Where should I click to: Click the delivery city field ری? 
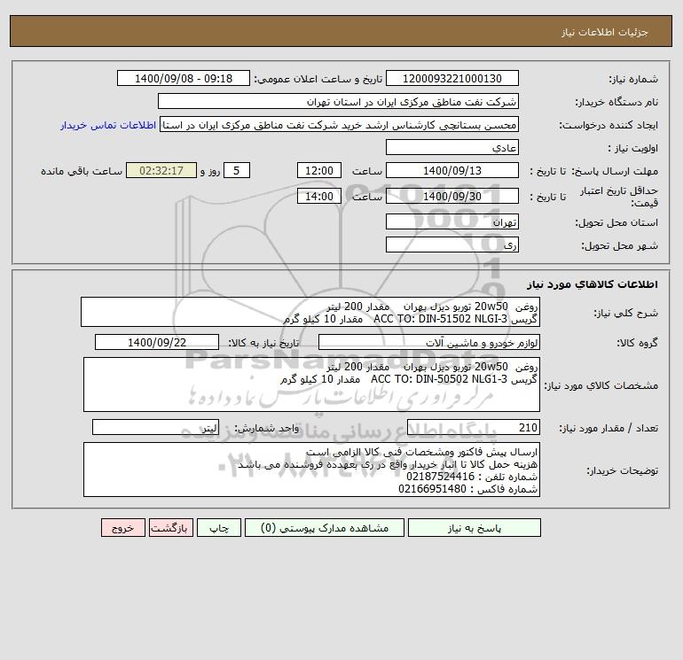coord(452,245)
